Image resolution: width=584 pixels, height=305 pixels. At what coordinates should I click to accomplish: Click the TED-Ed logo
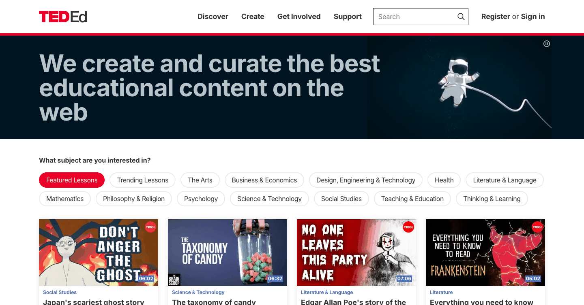(x=63, y=17)
